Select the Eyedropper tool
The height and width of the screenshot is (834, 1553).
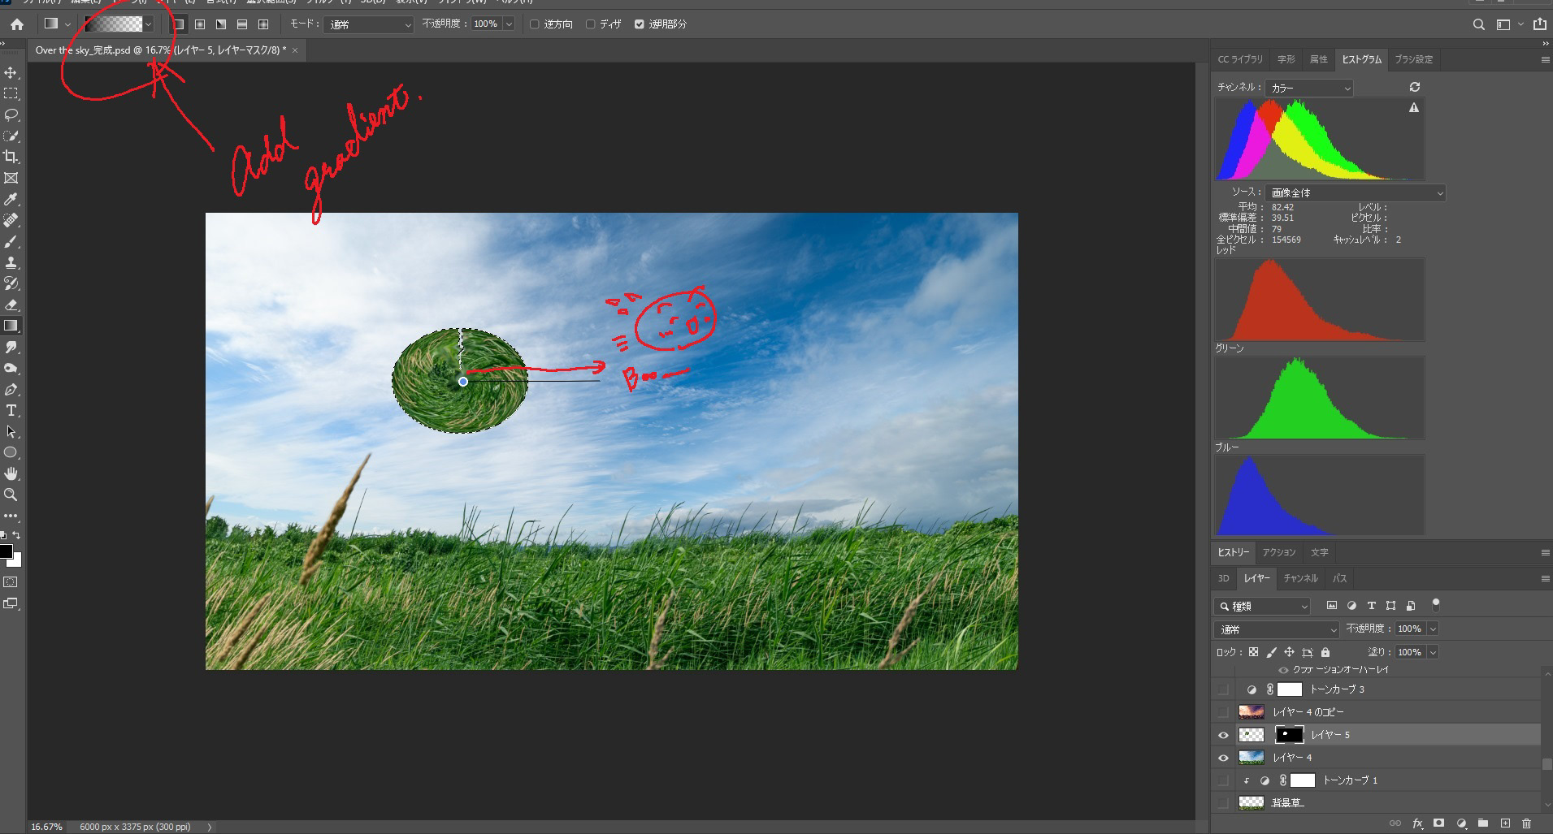pyautogui.click(x=11, y=199)
